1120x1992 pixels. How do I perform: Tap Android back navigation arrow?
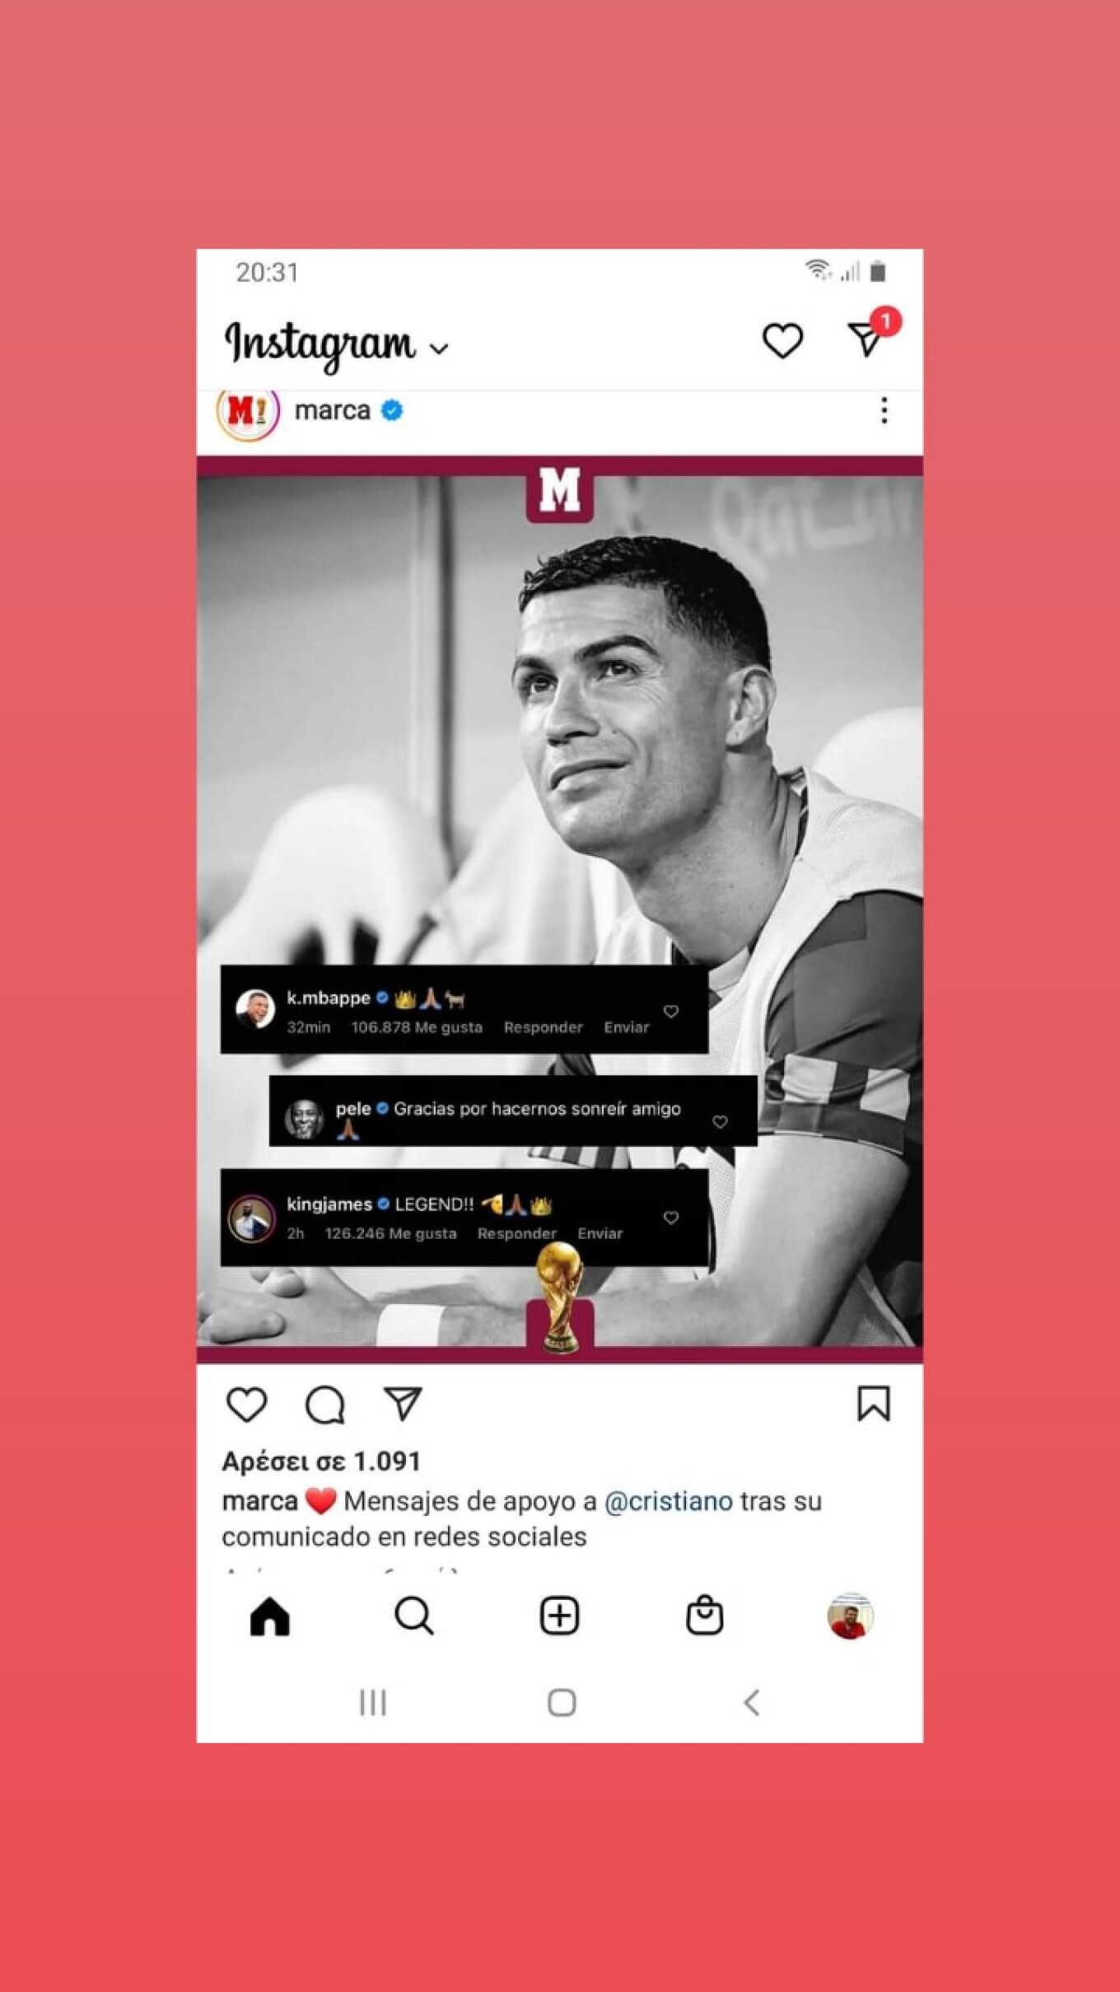point(751,1703)
